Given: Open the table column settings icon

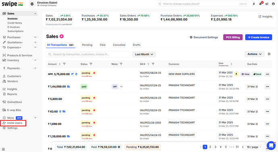Looking at the screenshot, I should (269, 54).
